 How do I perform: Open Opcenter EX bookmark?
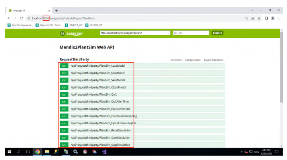(49, 25)
